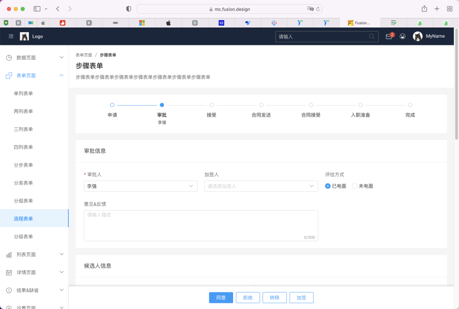
Task: Click the bar chart icon for 列表页面
Action: tap(8, 254)
